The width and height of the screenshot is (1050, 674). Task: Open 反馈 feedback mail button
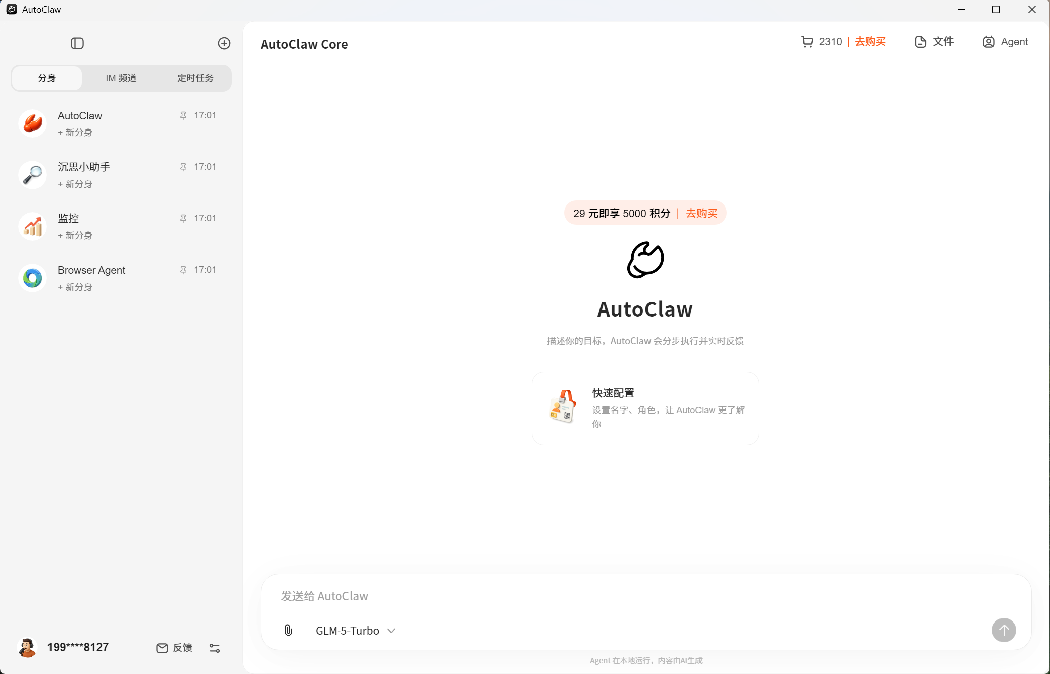click(174, 648)
